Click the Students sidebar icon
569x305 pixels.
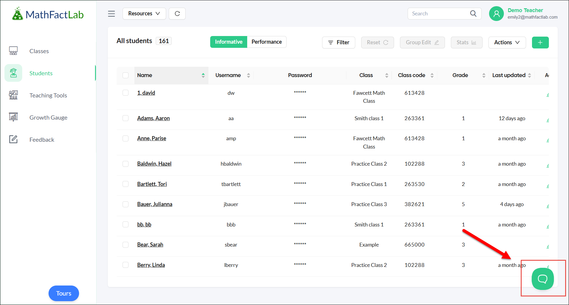click(13, 73)
